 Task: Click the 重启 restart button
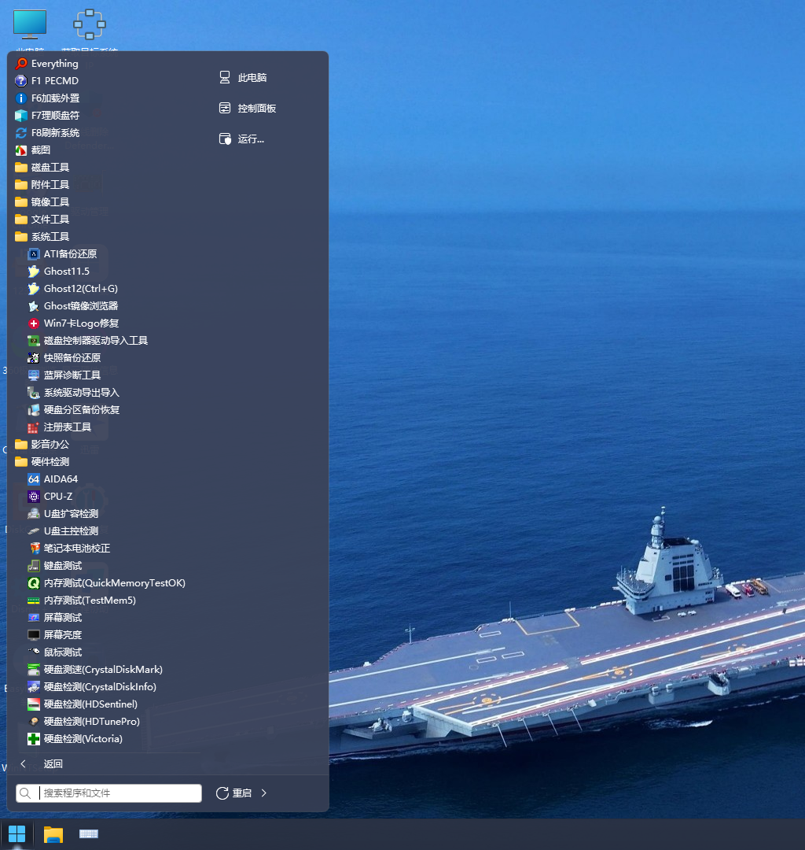pyautogui.click(x=234, y=793)
